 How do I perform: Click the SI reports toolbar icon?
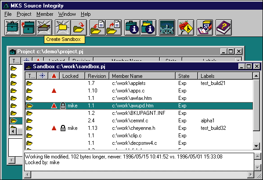click(x=205, y=27)
